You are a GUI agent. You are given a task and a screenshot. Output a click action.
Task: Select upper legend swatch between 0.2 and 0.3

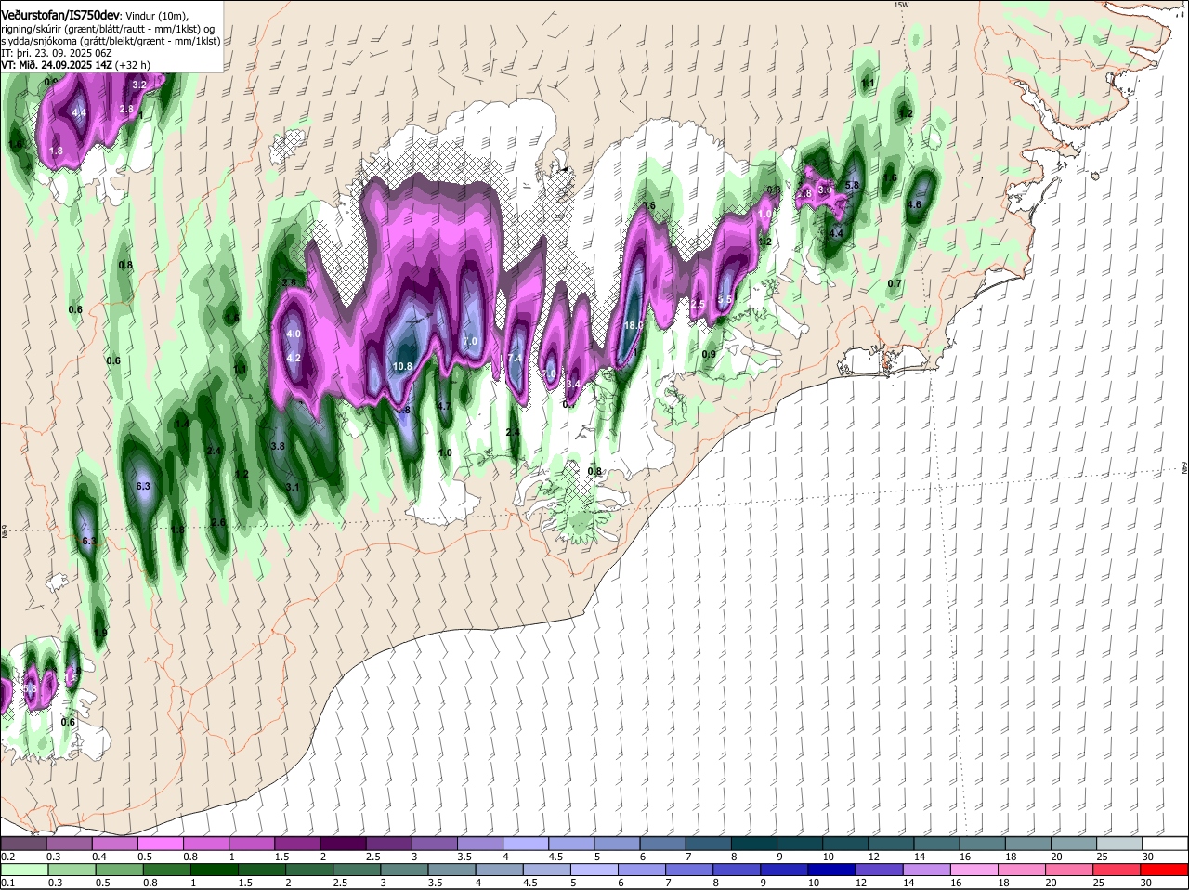[x=23, y=843]
